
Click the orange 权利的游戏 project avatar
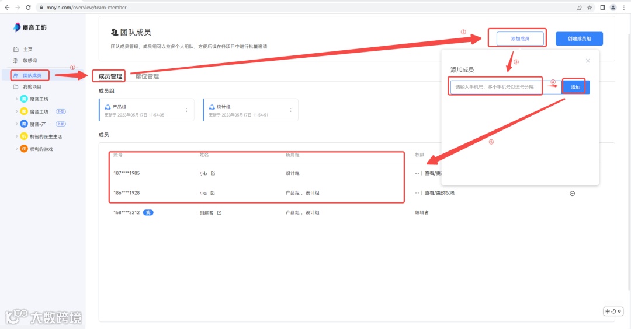pyautogui.click(x=24, y=149)
